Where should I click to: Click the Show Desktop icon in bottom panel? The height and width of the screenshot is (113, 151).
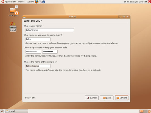(x=2, y=111)
